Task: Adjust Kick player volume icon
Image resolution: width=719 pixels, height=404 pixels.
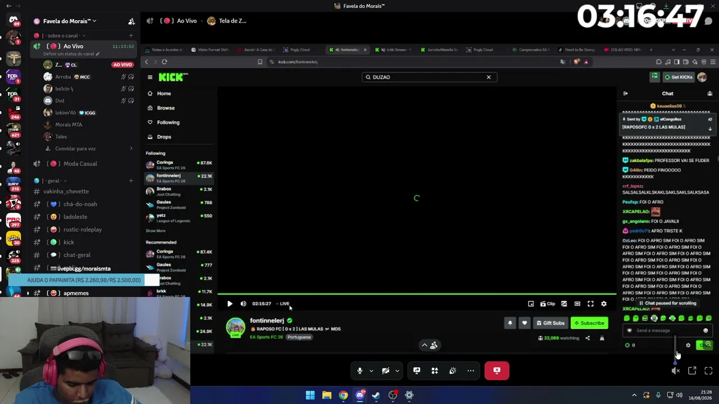Action: point(243,304)
